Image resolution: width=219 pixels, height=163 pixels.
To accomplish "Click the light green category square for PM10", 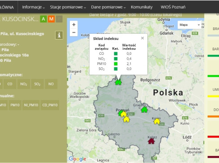I will tap(116, 64).
